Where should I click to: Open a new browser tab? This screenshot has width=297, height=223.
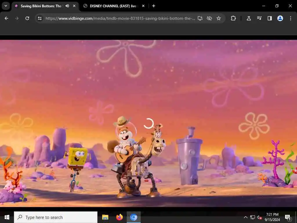[x=154, y=6]
